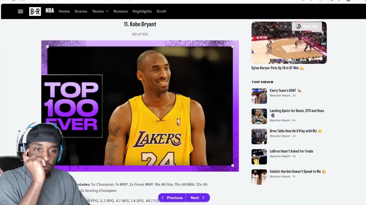Open 'Dylan Harper Puts Up 16 in OT Win'
The width and height of the screenshot is (366, 205).
tap(278, 68)
